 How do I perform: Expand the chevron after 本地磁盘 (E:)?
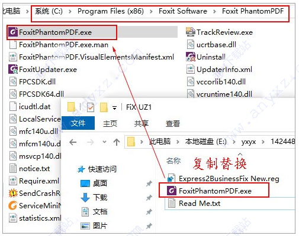click(234, 142)
